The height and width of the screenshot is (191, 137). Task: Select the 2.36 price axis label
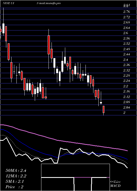(127, 65)
